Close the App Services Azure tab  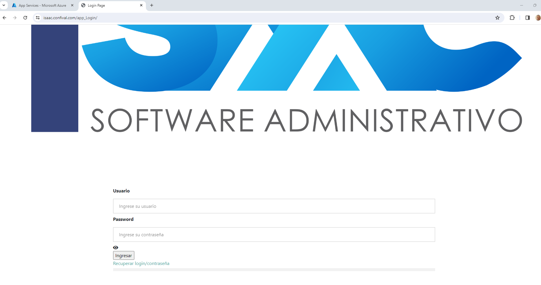click(x=72, y=5)
